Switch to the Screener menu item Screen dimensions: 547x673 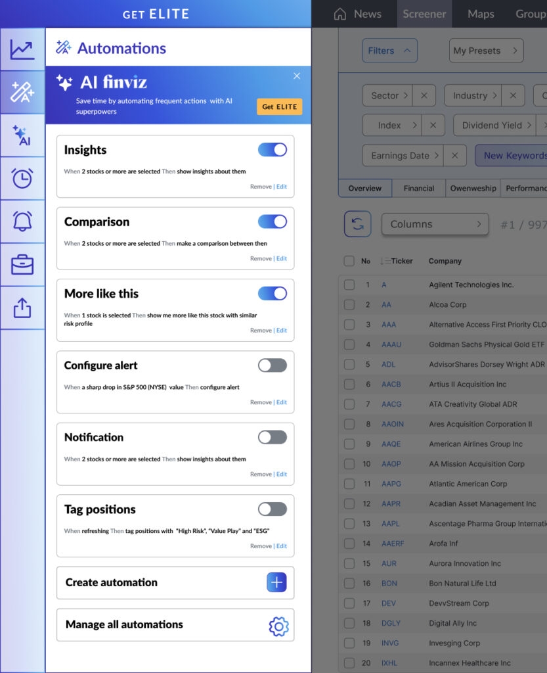point(424,14)
